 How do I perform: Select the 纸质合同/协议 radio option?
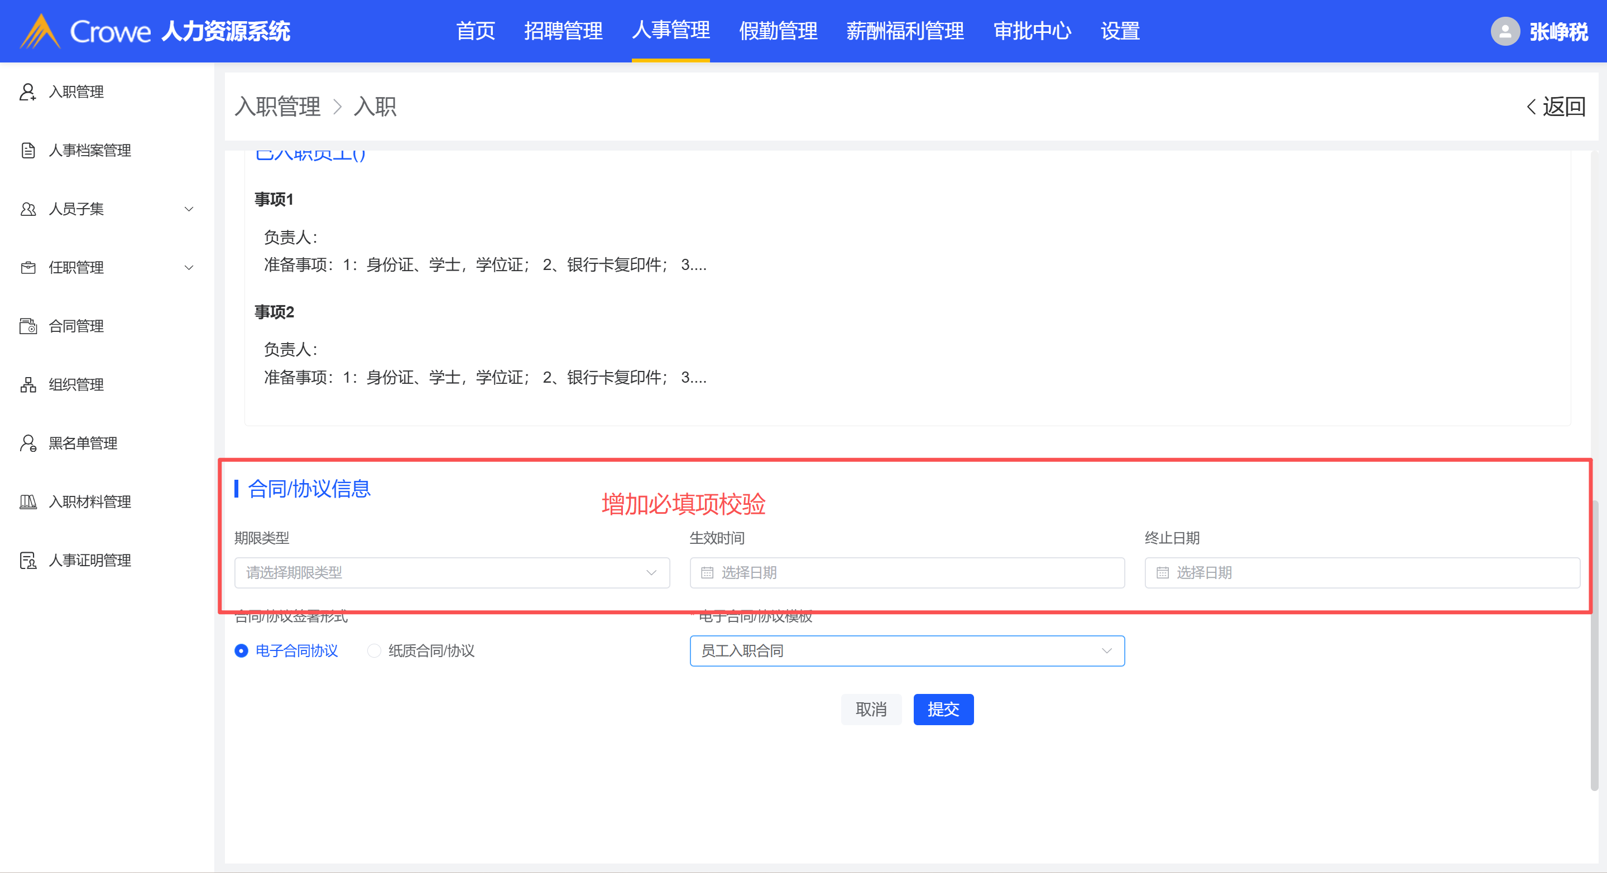tap(373, 651)
